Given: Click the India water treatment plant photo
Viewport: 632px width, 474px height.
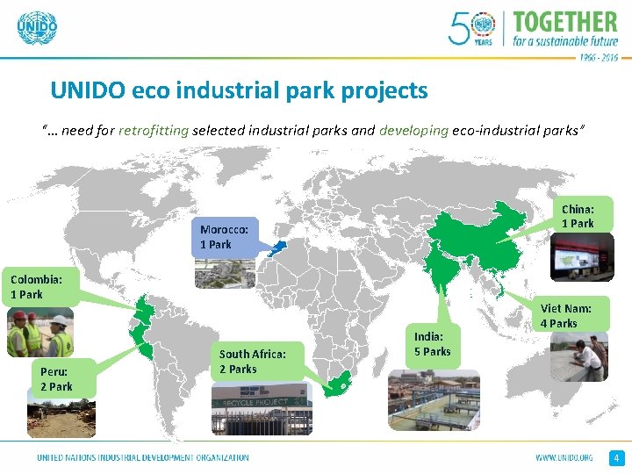Looking at the screenshot, I should click(x=434, y=400).
